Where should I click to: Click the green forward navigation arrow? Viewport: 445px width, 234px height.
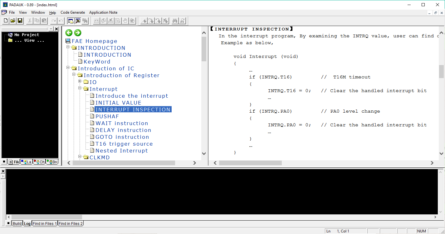coord(77,33)
